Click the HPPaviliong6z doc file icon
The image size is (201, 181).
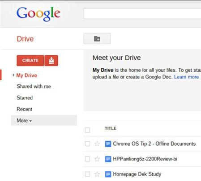tap(108, 159)
